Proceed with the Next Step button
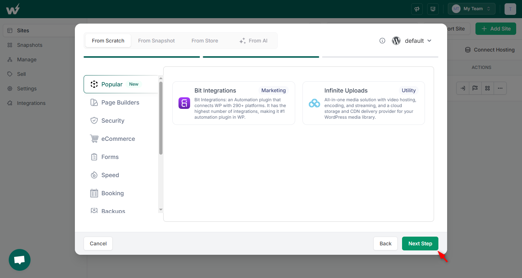This screenshot has height=278, width=522. (420, 244)
